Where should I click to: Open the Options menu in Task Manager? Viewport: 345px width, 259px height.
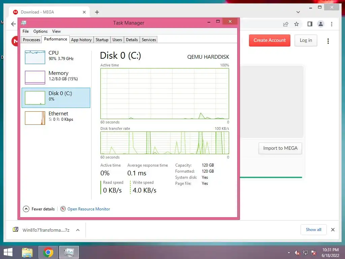(40, 31)
